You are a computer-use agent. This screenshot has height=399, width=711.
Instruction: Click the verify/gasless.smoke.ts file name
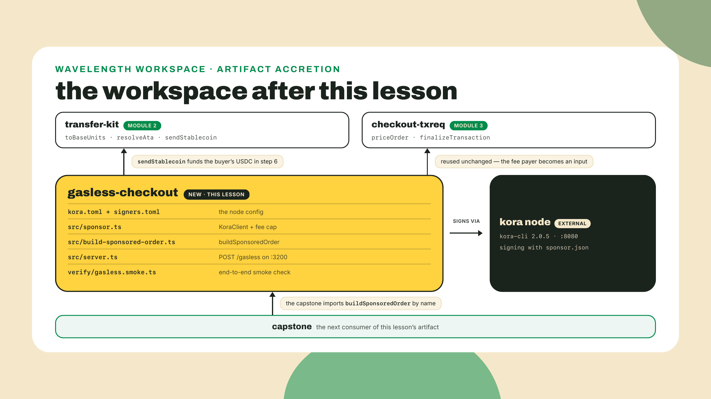(112, 272)
